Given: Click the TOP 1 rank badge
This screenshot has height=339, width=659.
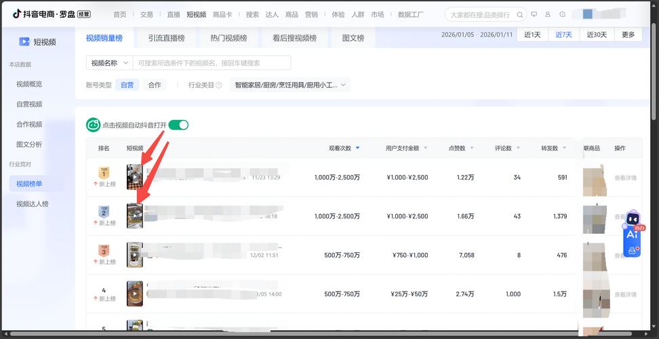Looking at the screenshot, I should click(x=104, y=173).
